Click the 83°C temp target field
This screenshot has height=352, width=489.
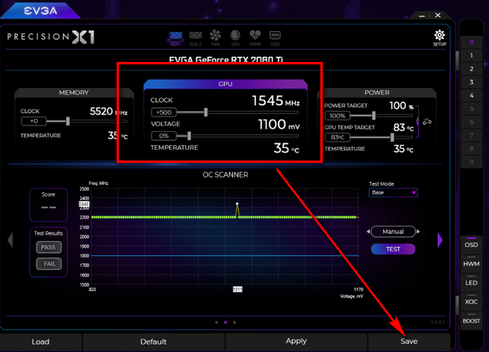point(337,137)
